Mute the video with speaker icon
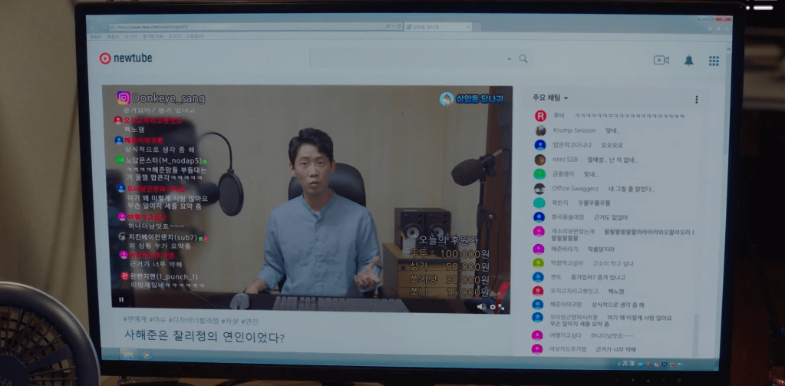The width and height of the screenshot is (785, 386). [x=481, y=307]
